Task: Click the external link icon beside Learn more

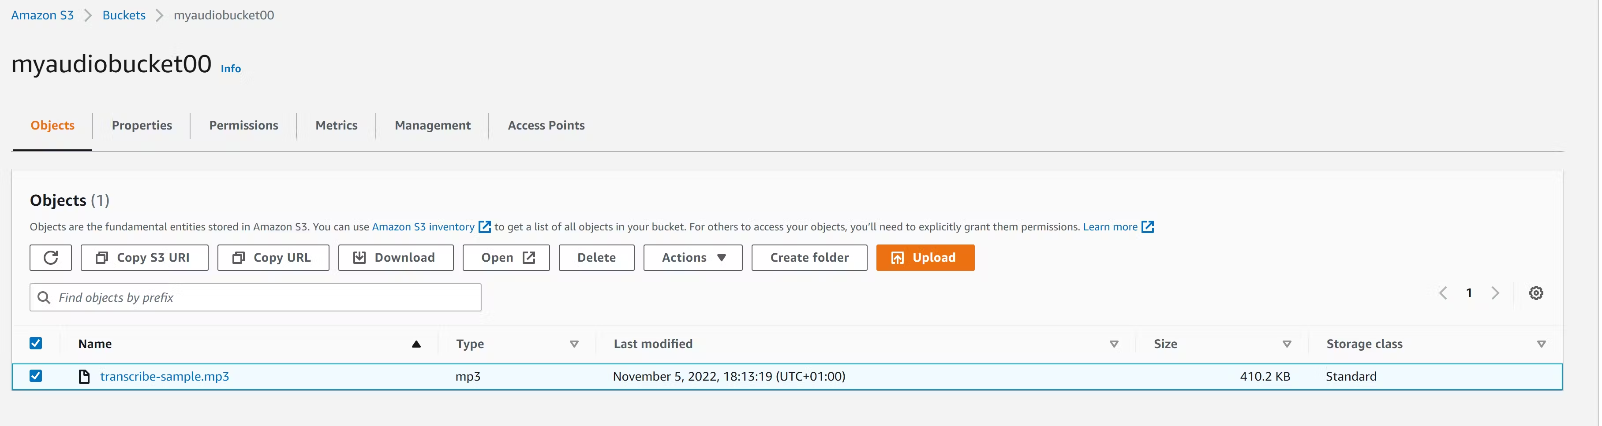Action: (x=1147, y=227)
